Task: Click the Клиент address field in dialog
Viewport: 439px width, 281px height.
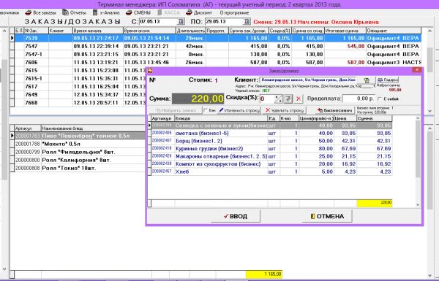Action: 308,80
